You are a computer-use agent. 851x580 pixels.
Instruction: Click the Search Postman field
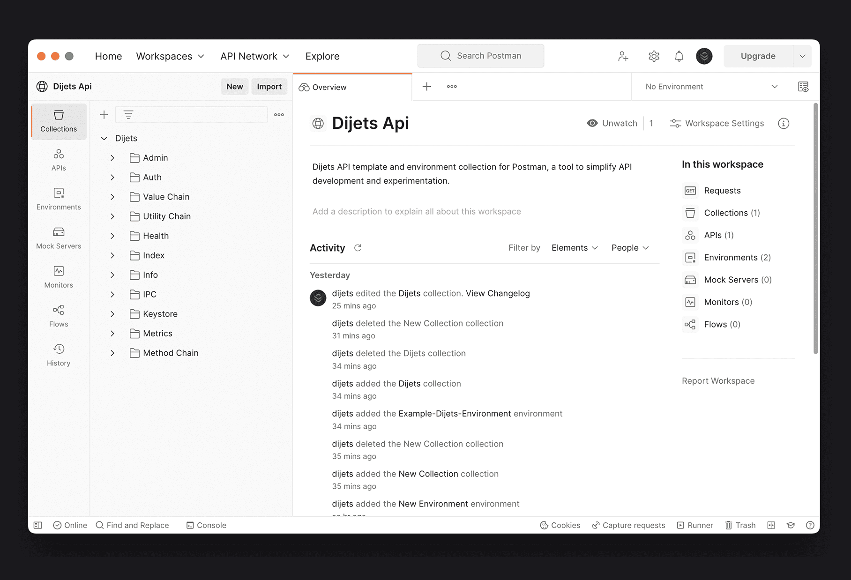pyautogui.click(x=481, y=56)
